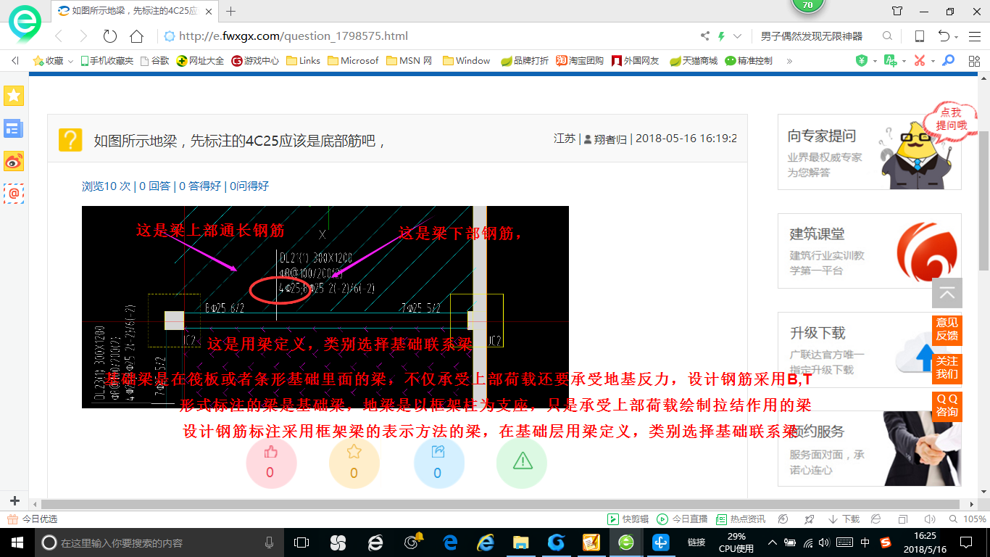This screenshot has height=557, width=990.
Task: Open the mobile phone view icon
Action: 919,36
